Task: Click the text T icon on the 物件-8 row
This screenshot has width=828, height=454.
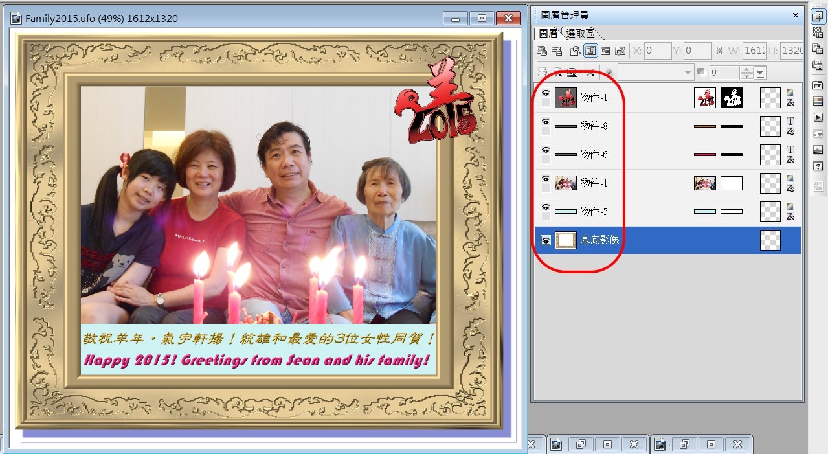Action: point(790,121)
